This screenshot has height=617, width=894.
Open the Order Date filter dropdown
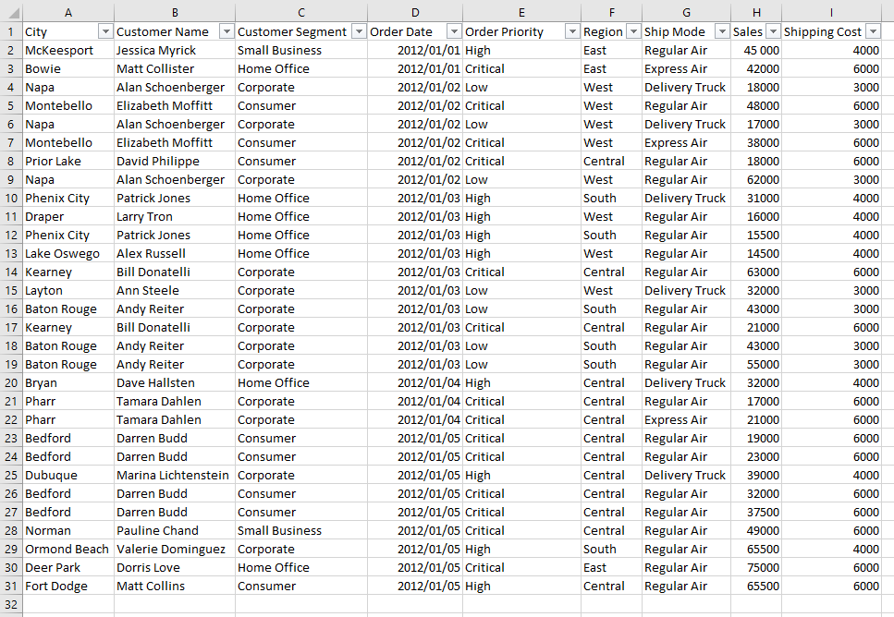pyautogui.click(x=454, y=32)
